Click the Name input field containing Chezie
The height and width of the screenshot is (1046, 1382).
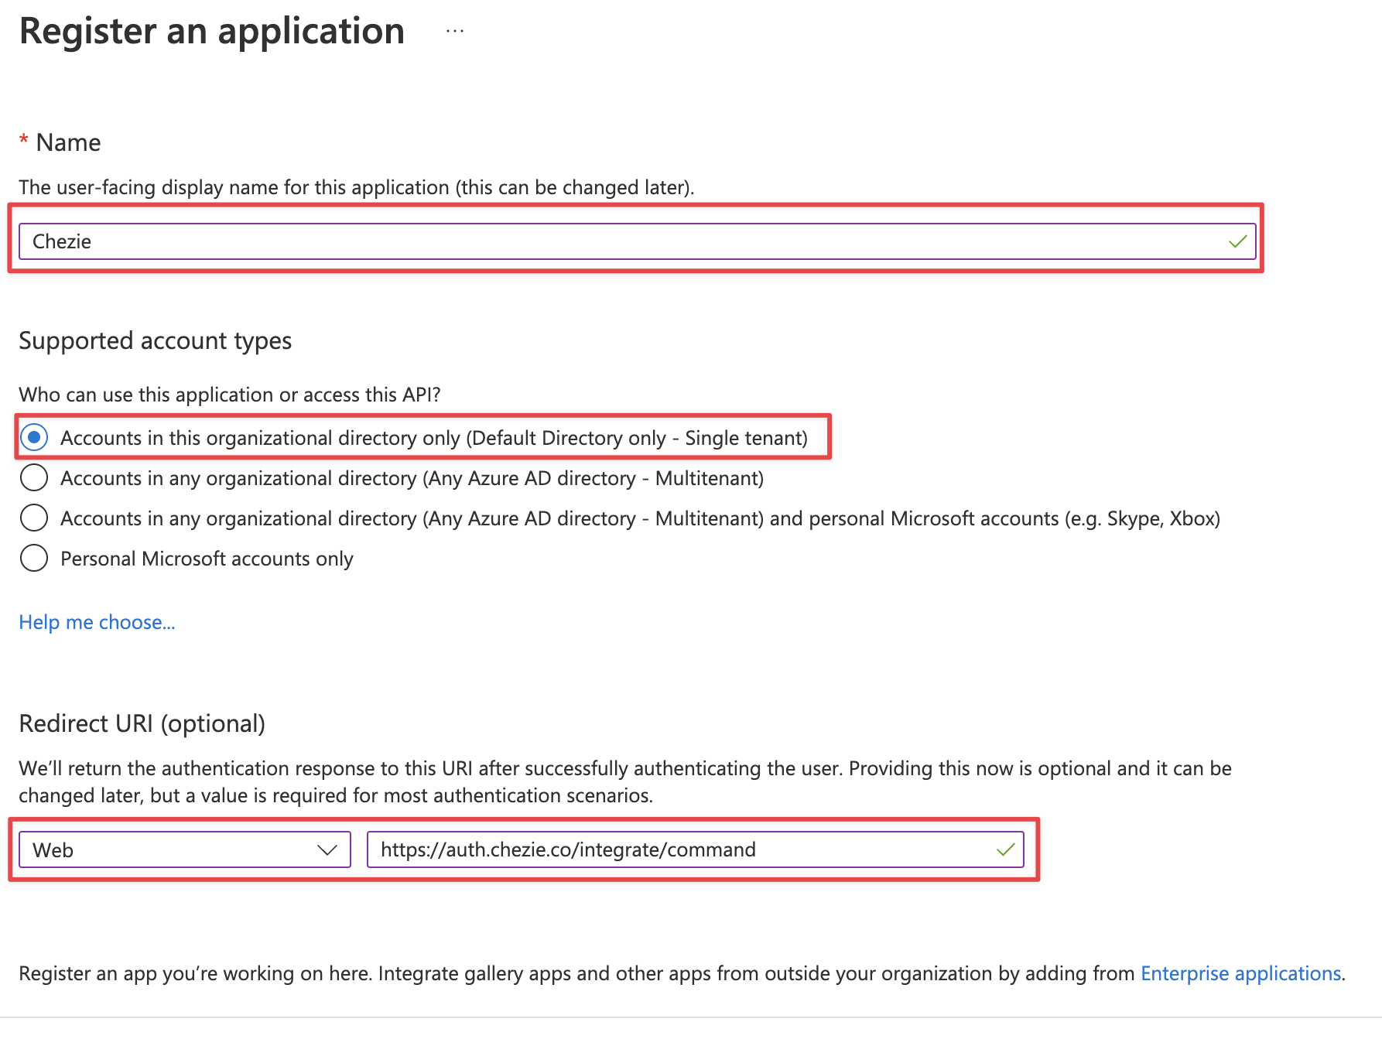click(637, 241)
